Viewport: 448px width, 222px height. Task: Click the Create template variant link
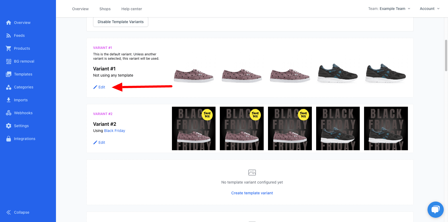(x=252, y=193)
